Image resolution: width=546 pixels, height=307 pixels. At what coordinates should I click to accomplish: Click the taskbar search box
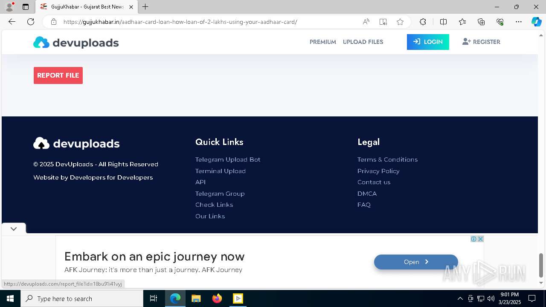(82, 298)
